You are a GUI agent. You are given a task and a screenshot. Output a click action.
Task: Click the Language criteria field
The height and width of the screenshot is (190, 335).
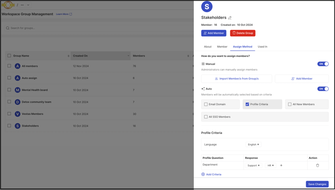pyautogui.click(x=265, y=145)
